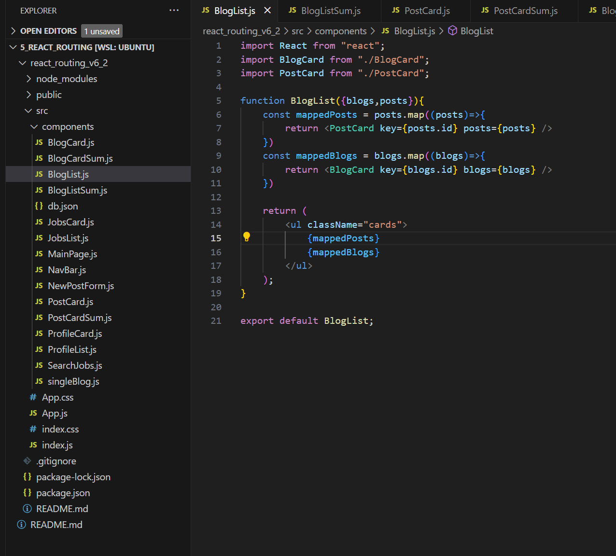Click the .gitignore diamond file icon
This screenshot has width=616, height=556.
coord(28,461)
